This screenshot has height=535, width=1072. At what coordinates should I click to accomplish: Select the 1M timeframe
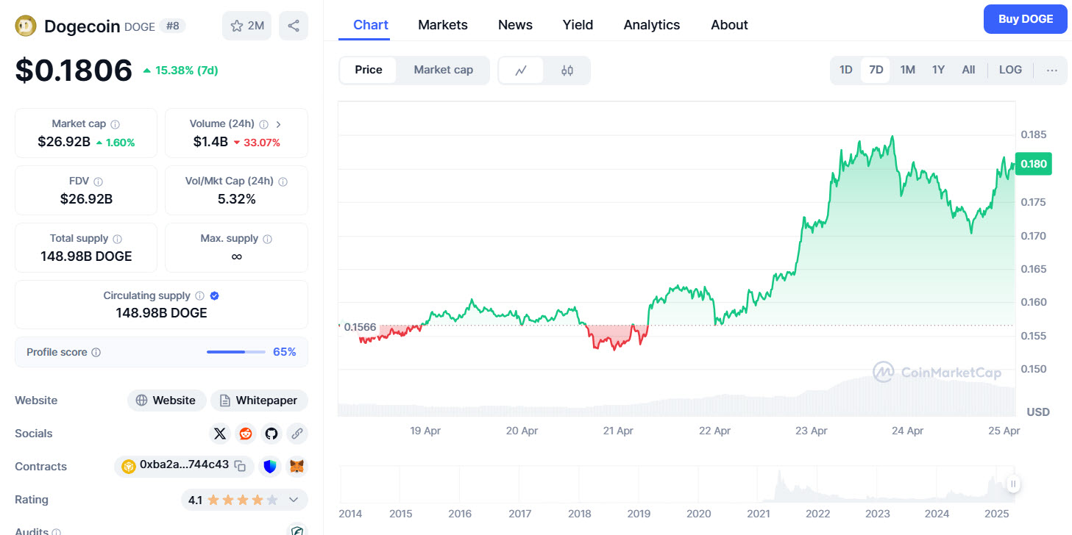pyautogui.click(x=907, y=69)
